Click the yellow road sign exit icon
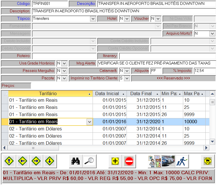Screen dimensions: 218x186 pyautogui.click(x=207, y=161)
